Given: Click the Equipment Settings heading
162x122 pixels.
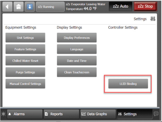Looking at the screenshot, I should pos(21,27).
